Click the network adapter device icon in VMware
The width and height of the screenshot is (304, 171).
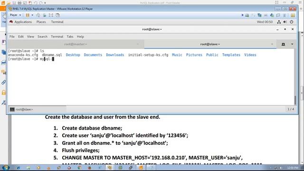point(259,15)
